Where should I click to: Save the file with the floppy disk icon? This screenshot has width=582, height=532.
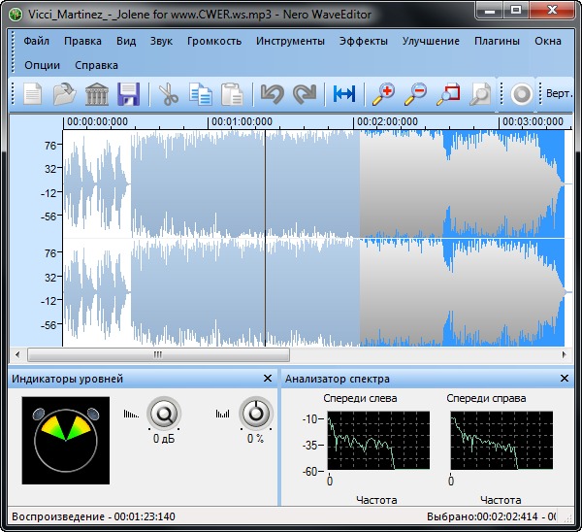[x=129, y=94]
